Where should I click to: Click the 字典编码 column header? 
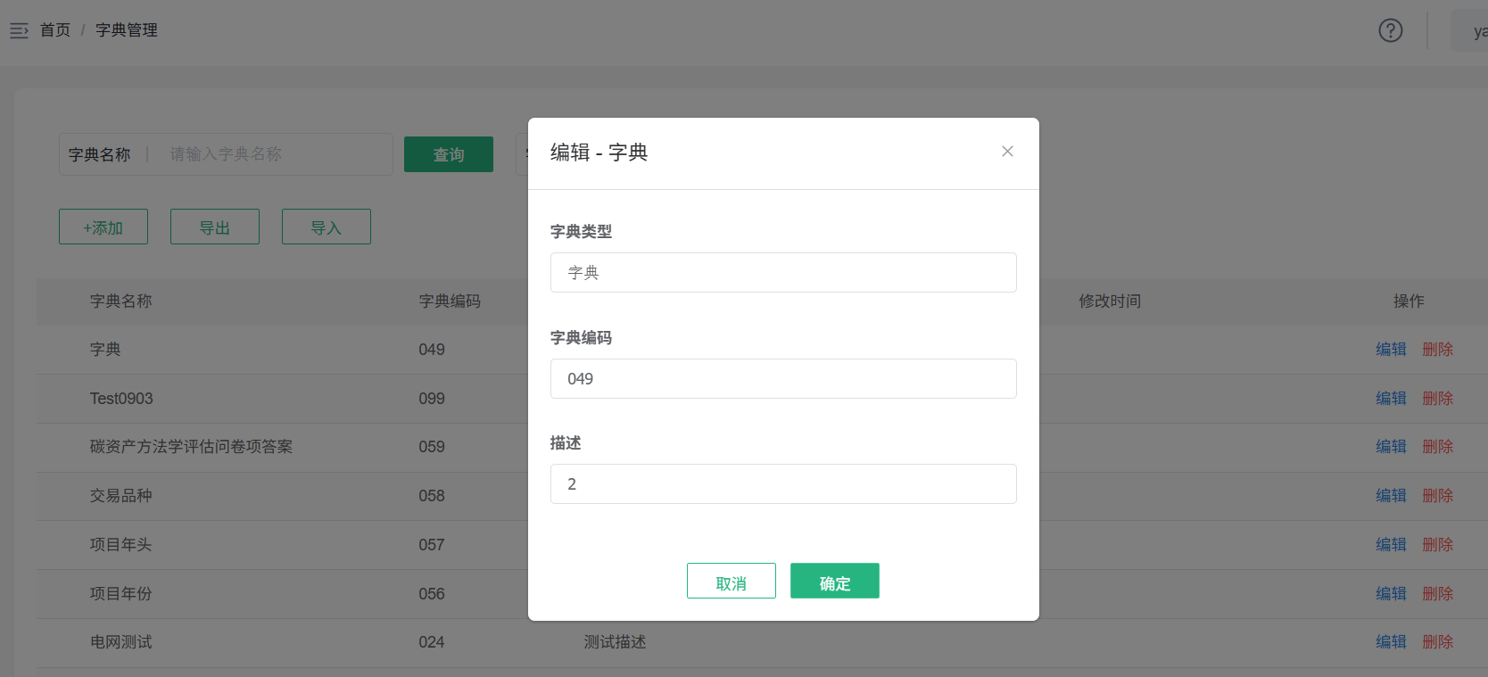pos(450,301)
